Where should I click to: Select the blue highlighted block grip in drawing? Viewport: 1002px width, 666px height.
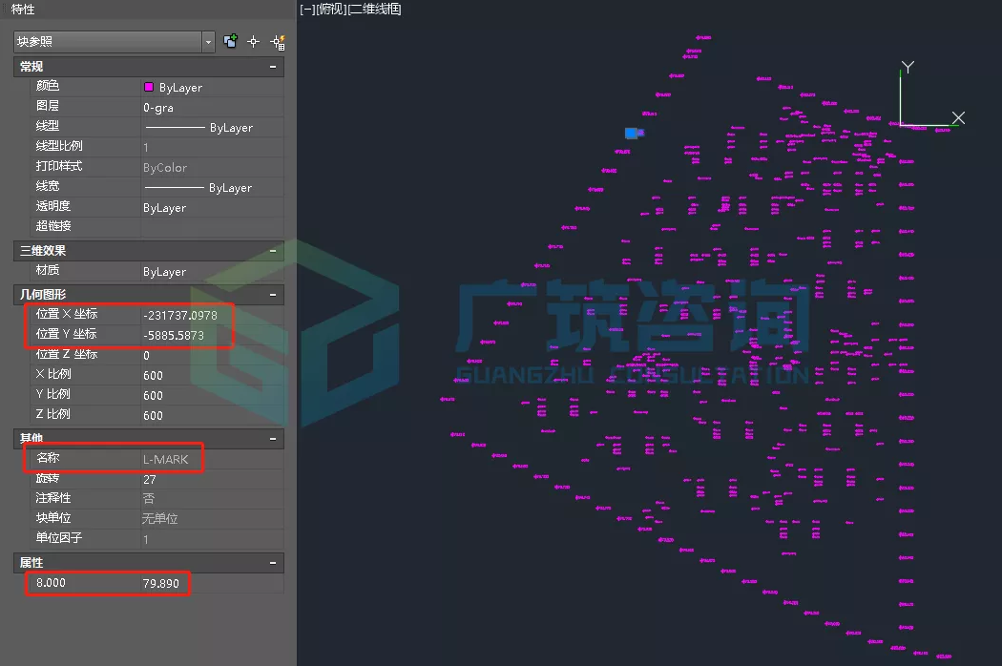pos(633,133)
